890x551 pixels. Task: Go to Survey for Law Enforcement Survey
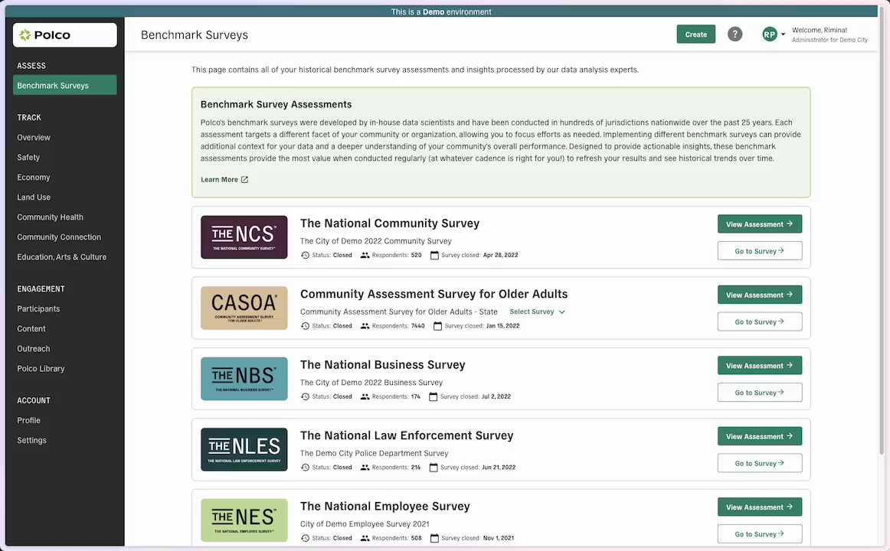point(760,464)
